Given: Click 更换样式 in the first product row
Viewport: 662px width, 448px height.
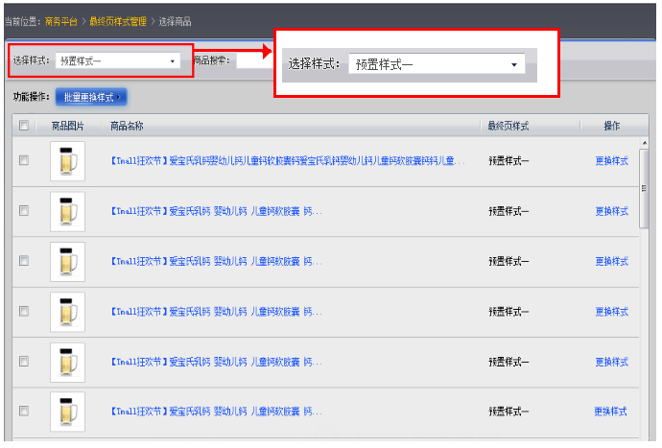Looking at the screenshot, I should 611,161.
